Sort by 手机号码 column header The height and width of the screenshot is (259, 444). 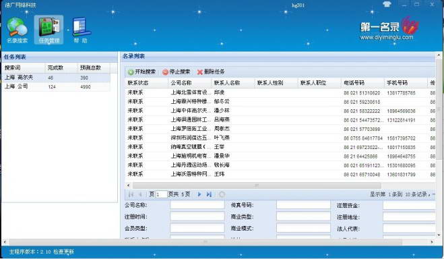tap(406, 83)
